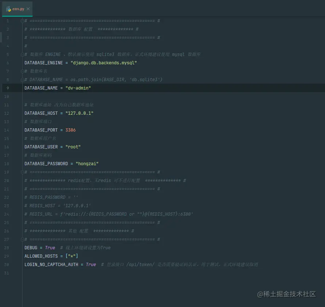The width and height of the screenshot is (325, 307).
Task: Click the "dv-admin" string value
Action: coord(78,88)
